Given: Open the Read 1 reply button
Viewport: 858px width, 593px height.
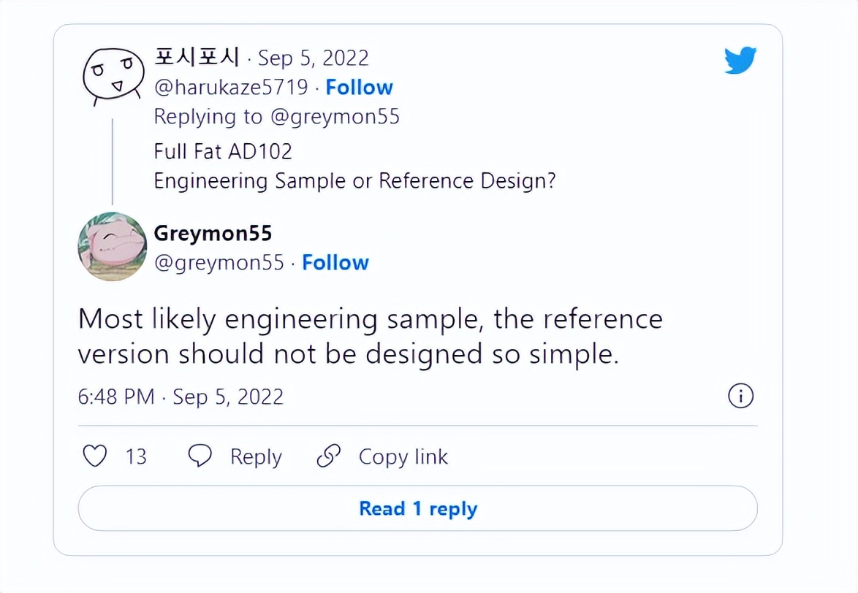Looking at the screenshot, I should click(417, 508).
